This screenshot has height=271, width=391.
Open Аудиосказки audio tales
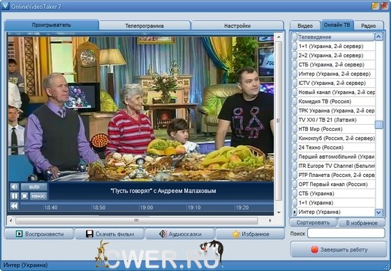point(180,234)
